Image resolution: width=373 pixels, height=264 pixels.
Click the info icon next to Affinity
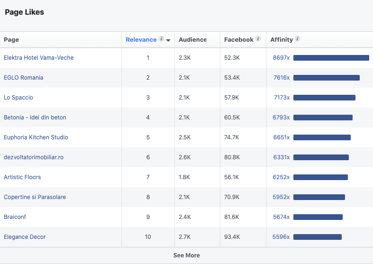(x=297, y=39)
